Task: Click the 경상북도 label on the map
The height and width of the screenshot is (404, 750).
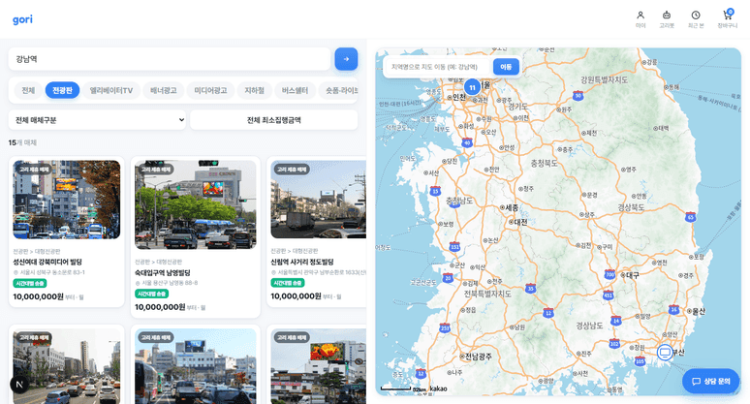Action: [x=631, y=207]
